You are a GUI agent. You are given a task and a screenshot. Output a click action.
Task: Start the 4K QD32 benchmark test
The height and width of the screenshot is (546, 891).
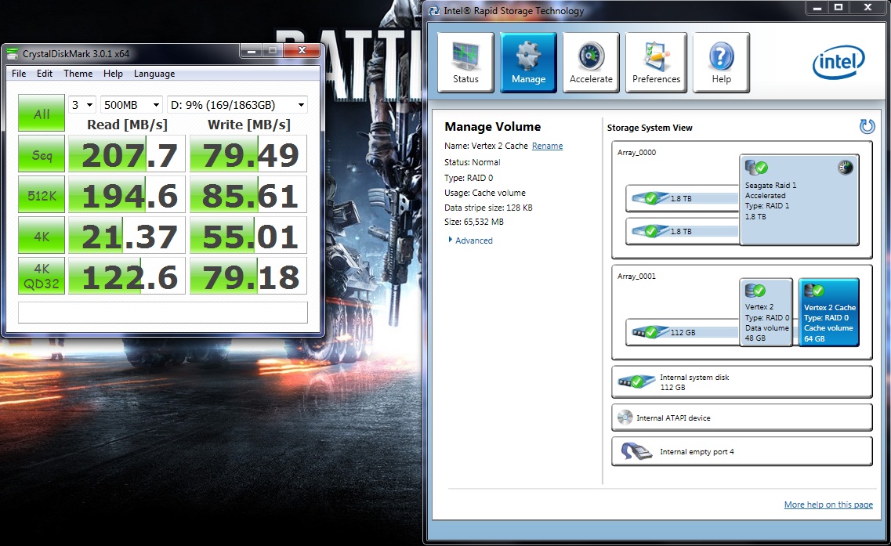coord(42,276)
